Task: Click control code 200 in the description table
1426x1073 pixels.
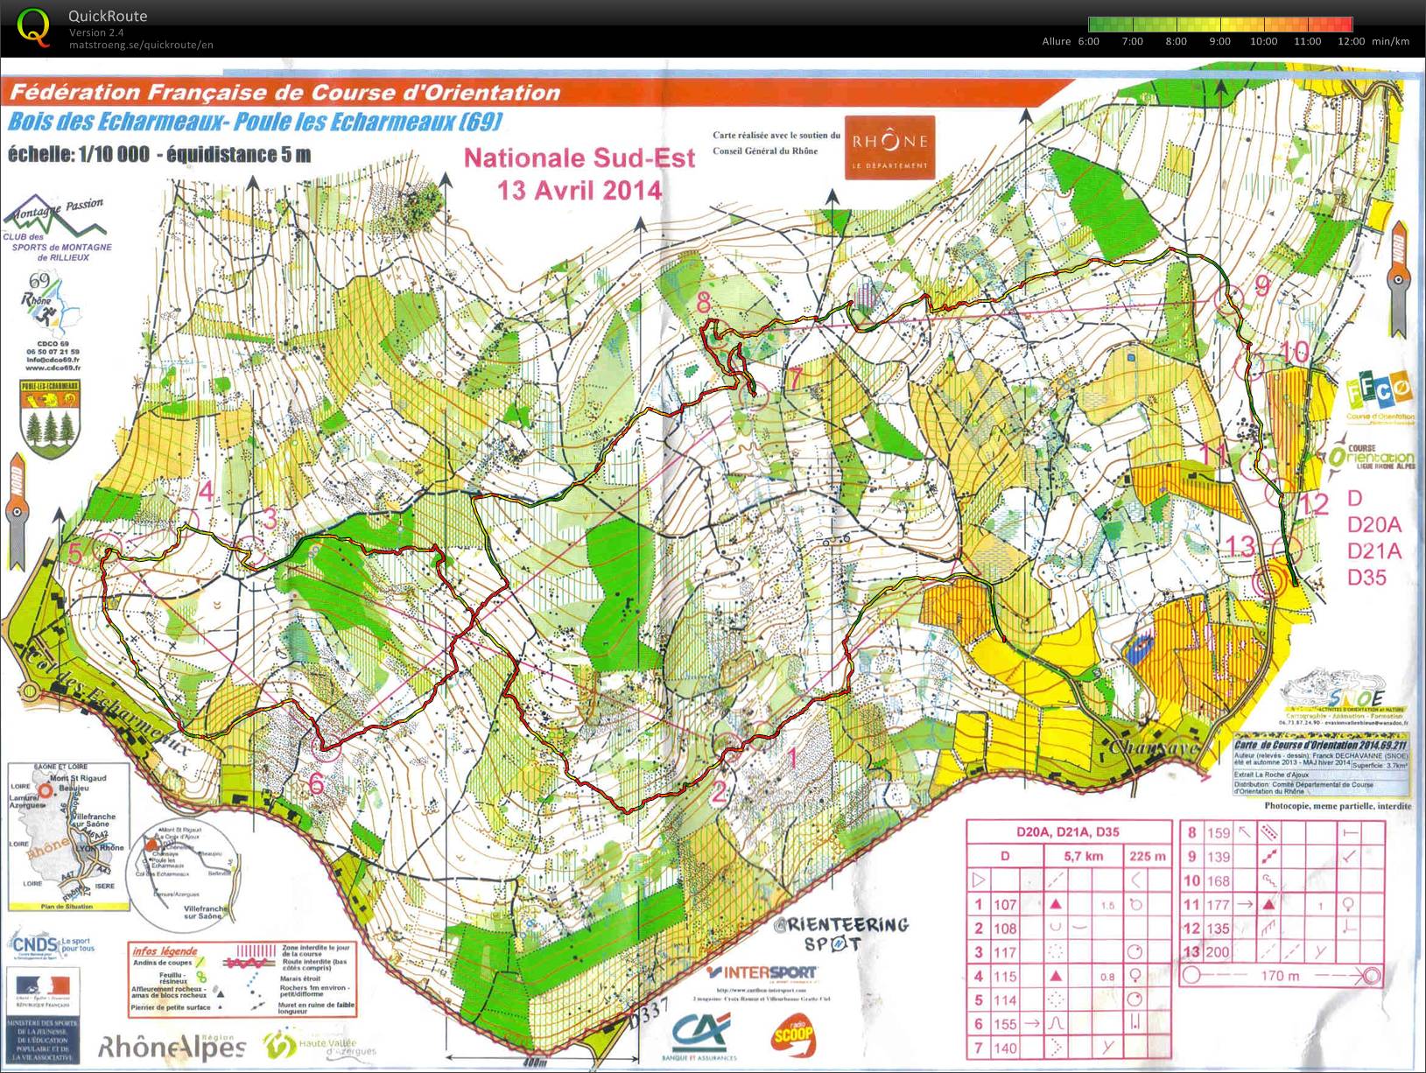Action: tap(1218, 952)
